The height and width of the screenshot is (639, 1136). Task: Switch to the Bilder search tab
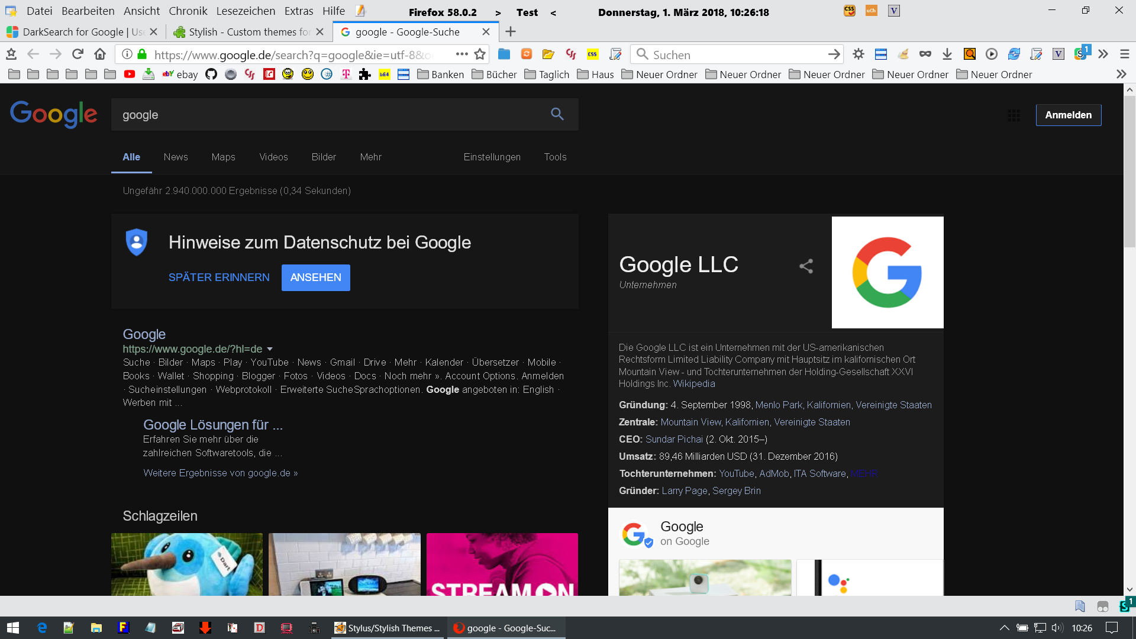pos(324,157)
